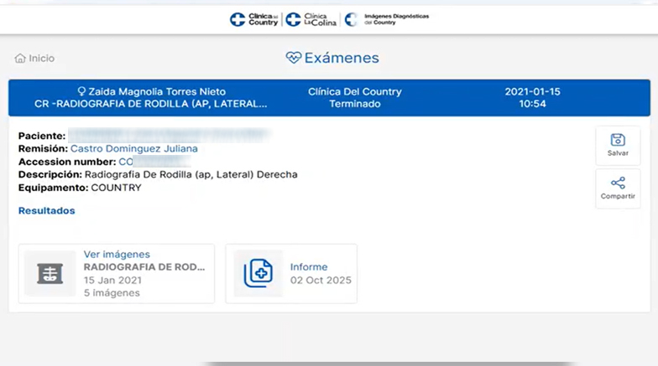Click the female gender icon by the patient name
Image resolution: width=658 pixels, height=366 pixels.
click(81, 91)
